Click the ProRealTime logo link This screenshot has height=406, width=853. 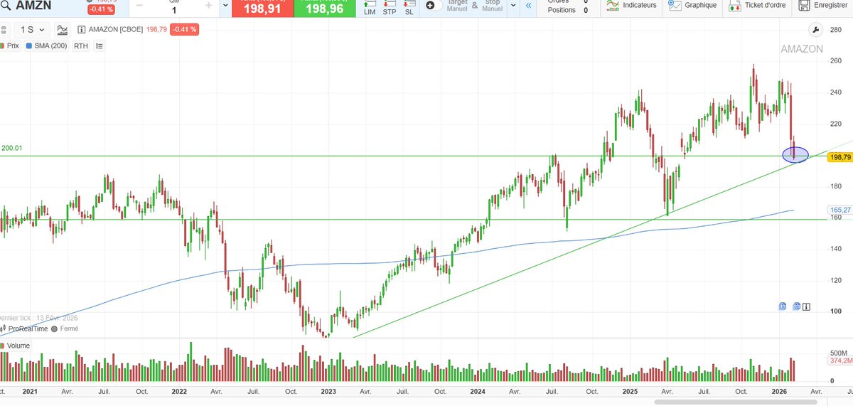point(25,328)
